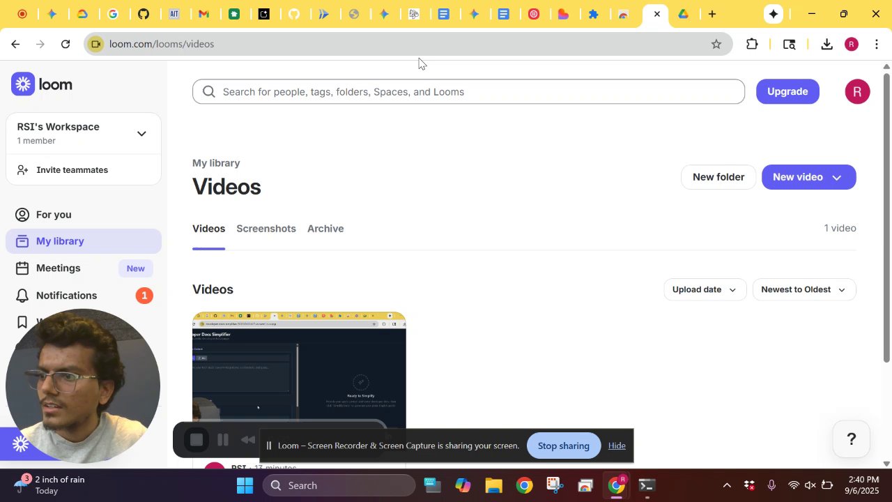Open the Chrome three-dot menu
The width and height of the screenshot is (892, 502).
(877, 44)
